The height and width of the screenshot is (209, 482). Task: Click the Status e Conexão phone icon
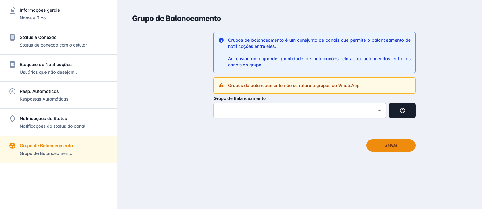(x=12, y=37)
